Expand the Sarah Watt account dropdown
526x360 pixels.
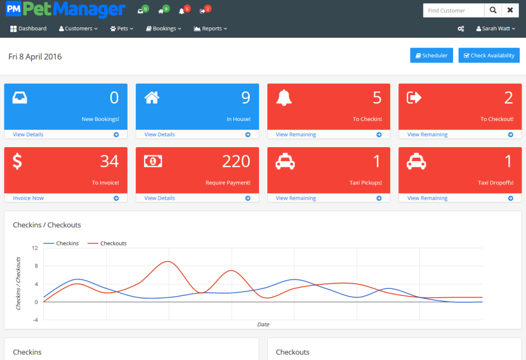495,28
